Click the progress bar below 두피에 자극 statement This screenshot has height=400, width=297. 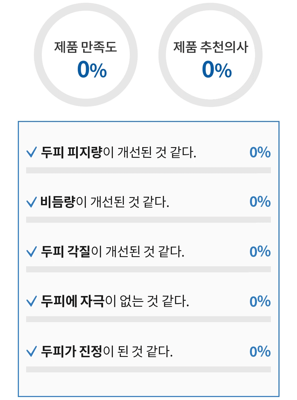[x=148, y=319]
